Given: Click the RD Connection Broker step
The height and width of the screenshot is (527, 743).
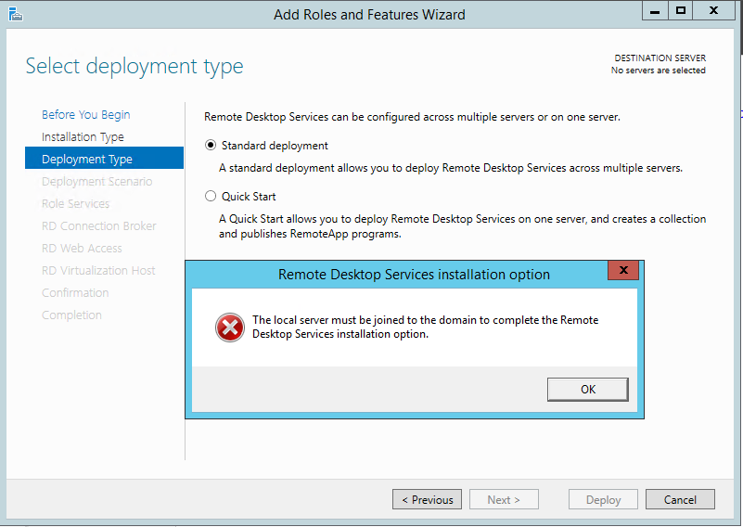Looking at the screenshot, I should [99, 226].
